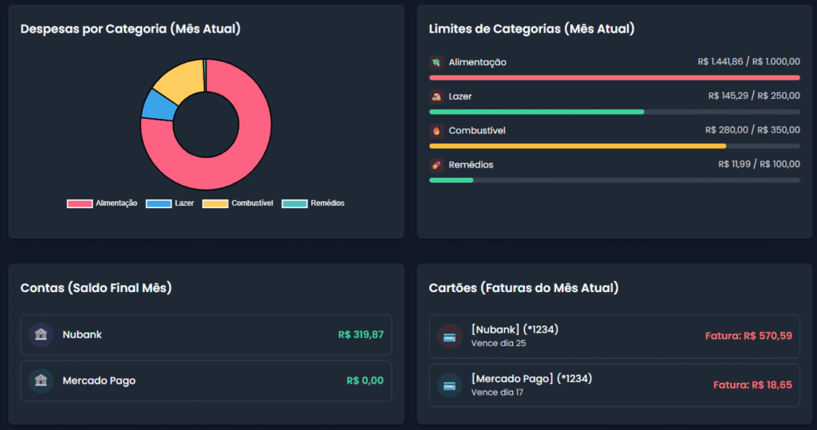
Task: Click the Mercado Pago credit card icon
Action: [x=450, y=386]
